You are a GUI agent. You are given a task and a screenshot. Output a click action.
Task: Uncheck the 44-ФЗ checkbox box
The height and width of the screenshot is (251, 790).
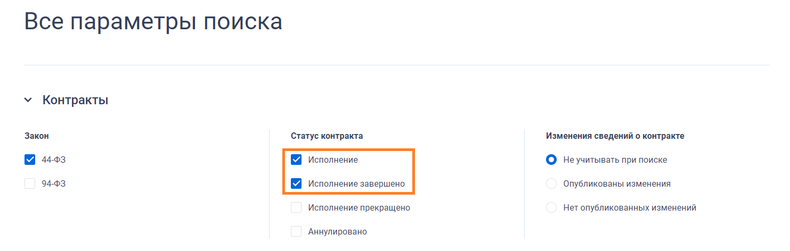click(x=30, y=160)
